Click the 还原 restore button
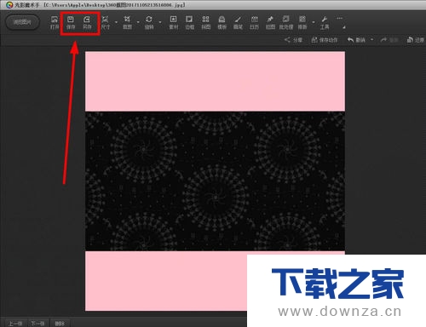The height and width of the screenshot is (327, 426). pyautogui.click(x=416, y=40)
